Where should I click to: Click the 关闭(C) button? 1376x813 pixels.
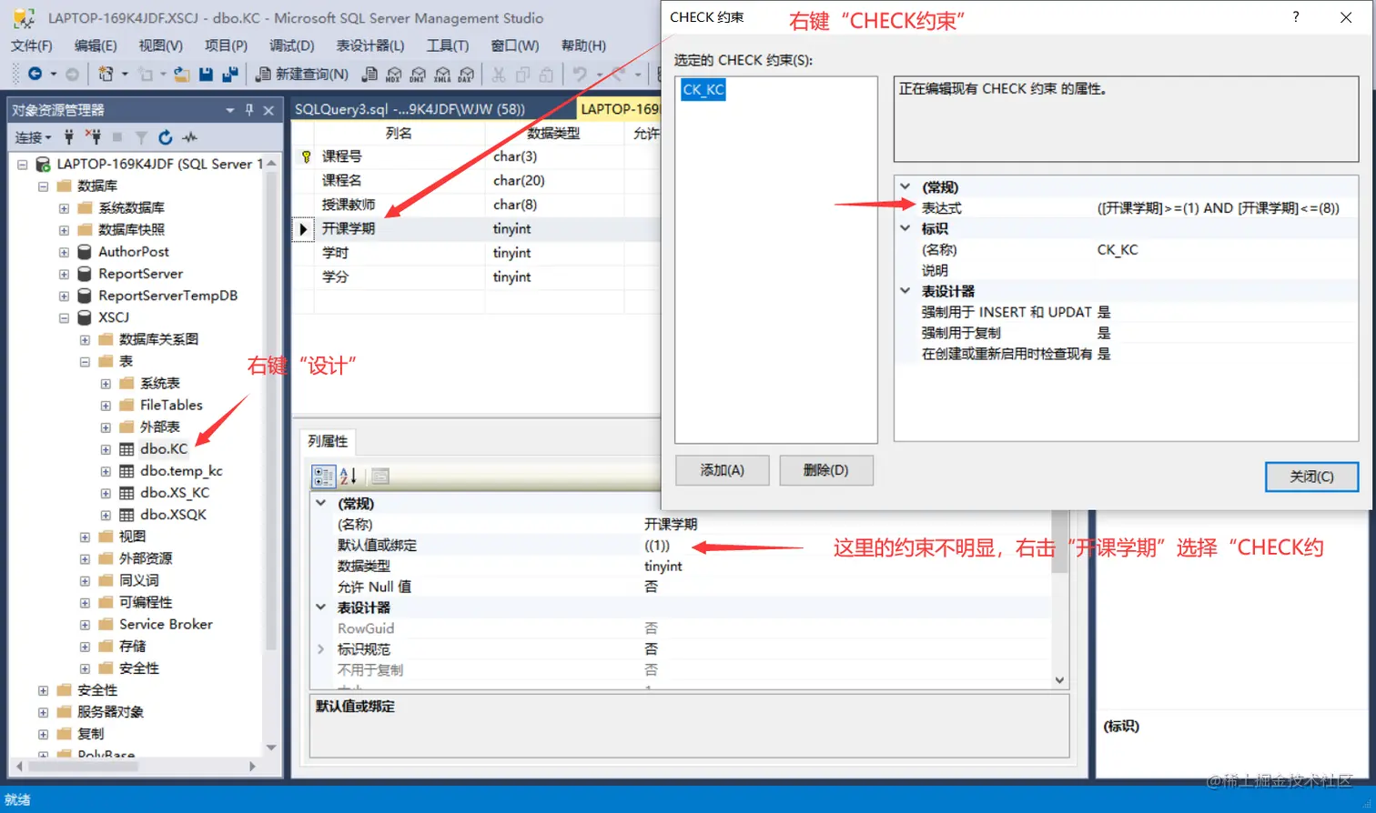(1311, 477)
